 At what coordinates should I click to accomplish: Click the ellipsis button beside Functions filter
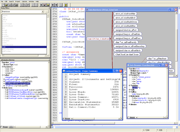47,11
